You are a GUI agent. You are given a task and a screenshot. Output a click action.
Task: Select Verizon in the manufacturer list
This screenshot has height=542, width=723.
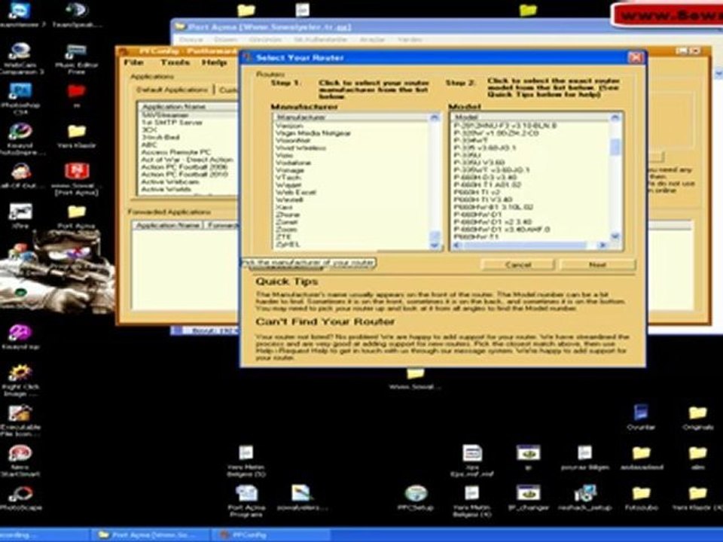[x=289, y=126]
